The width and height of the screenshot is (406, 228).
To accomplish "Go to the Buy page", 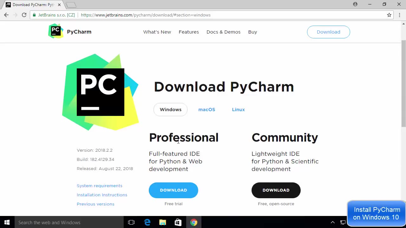I will click(252, 32).
